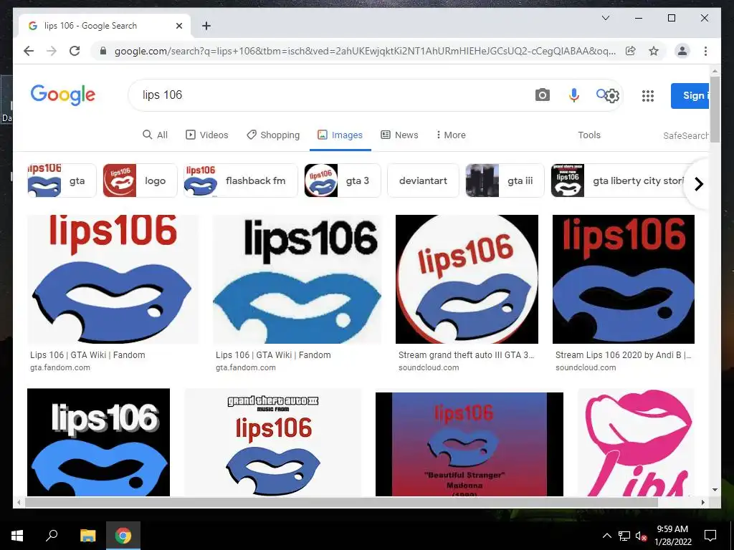Open the Windows Start menu
The width and height of the screenshot is (734, 550).
[x=17, y=536]
